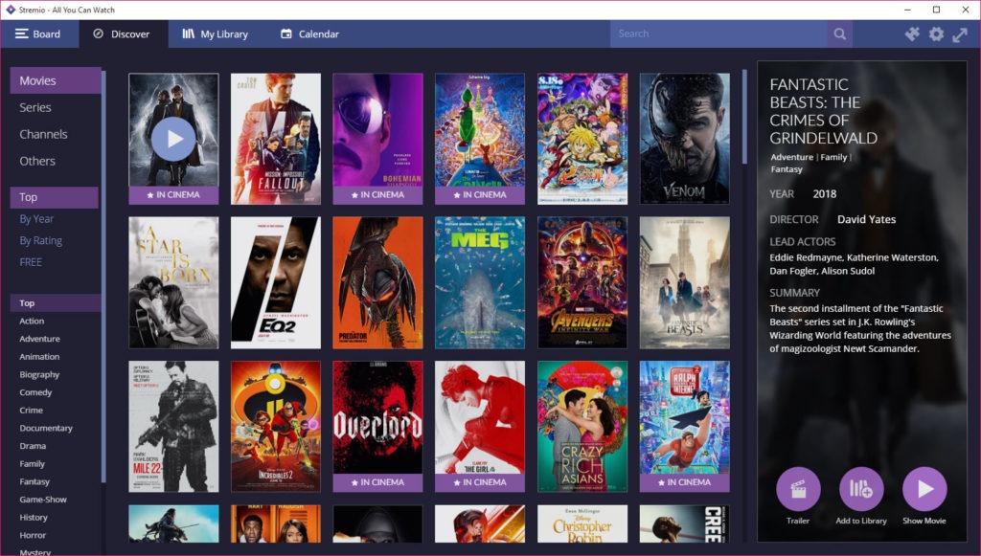Image resolution: width=981 pixels, height=556 pixels.
Task: Play Fantastic Beasts via poster play button
Action: [x=173, y=139]
